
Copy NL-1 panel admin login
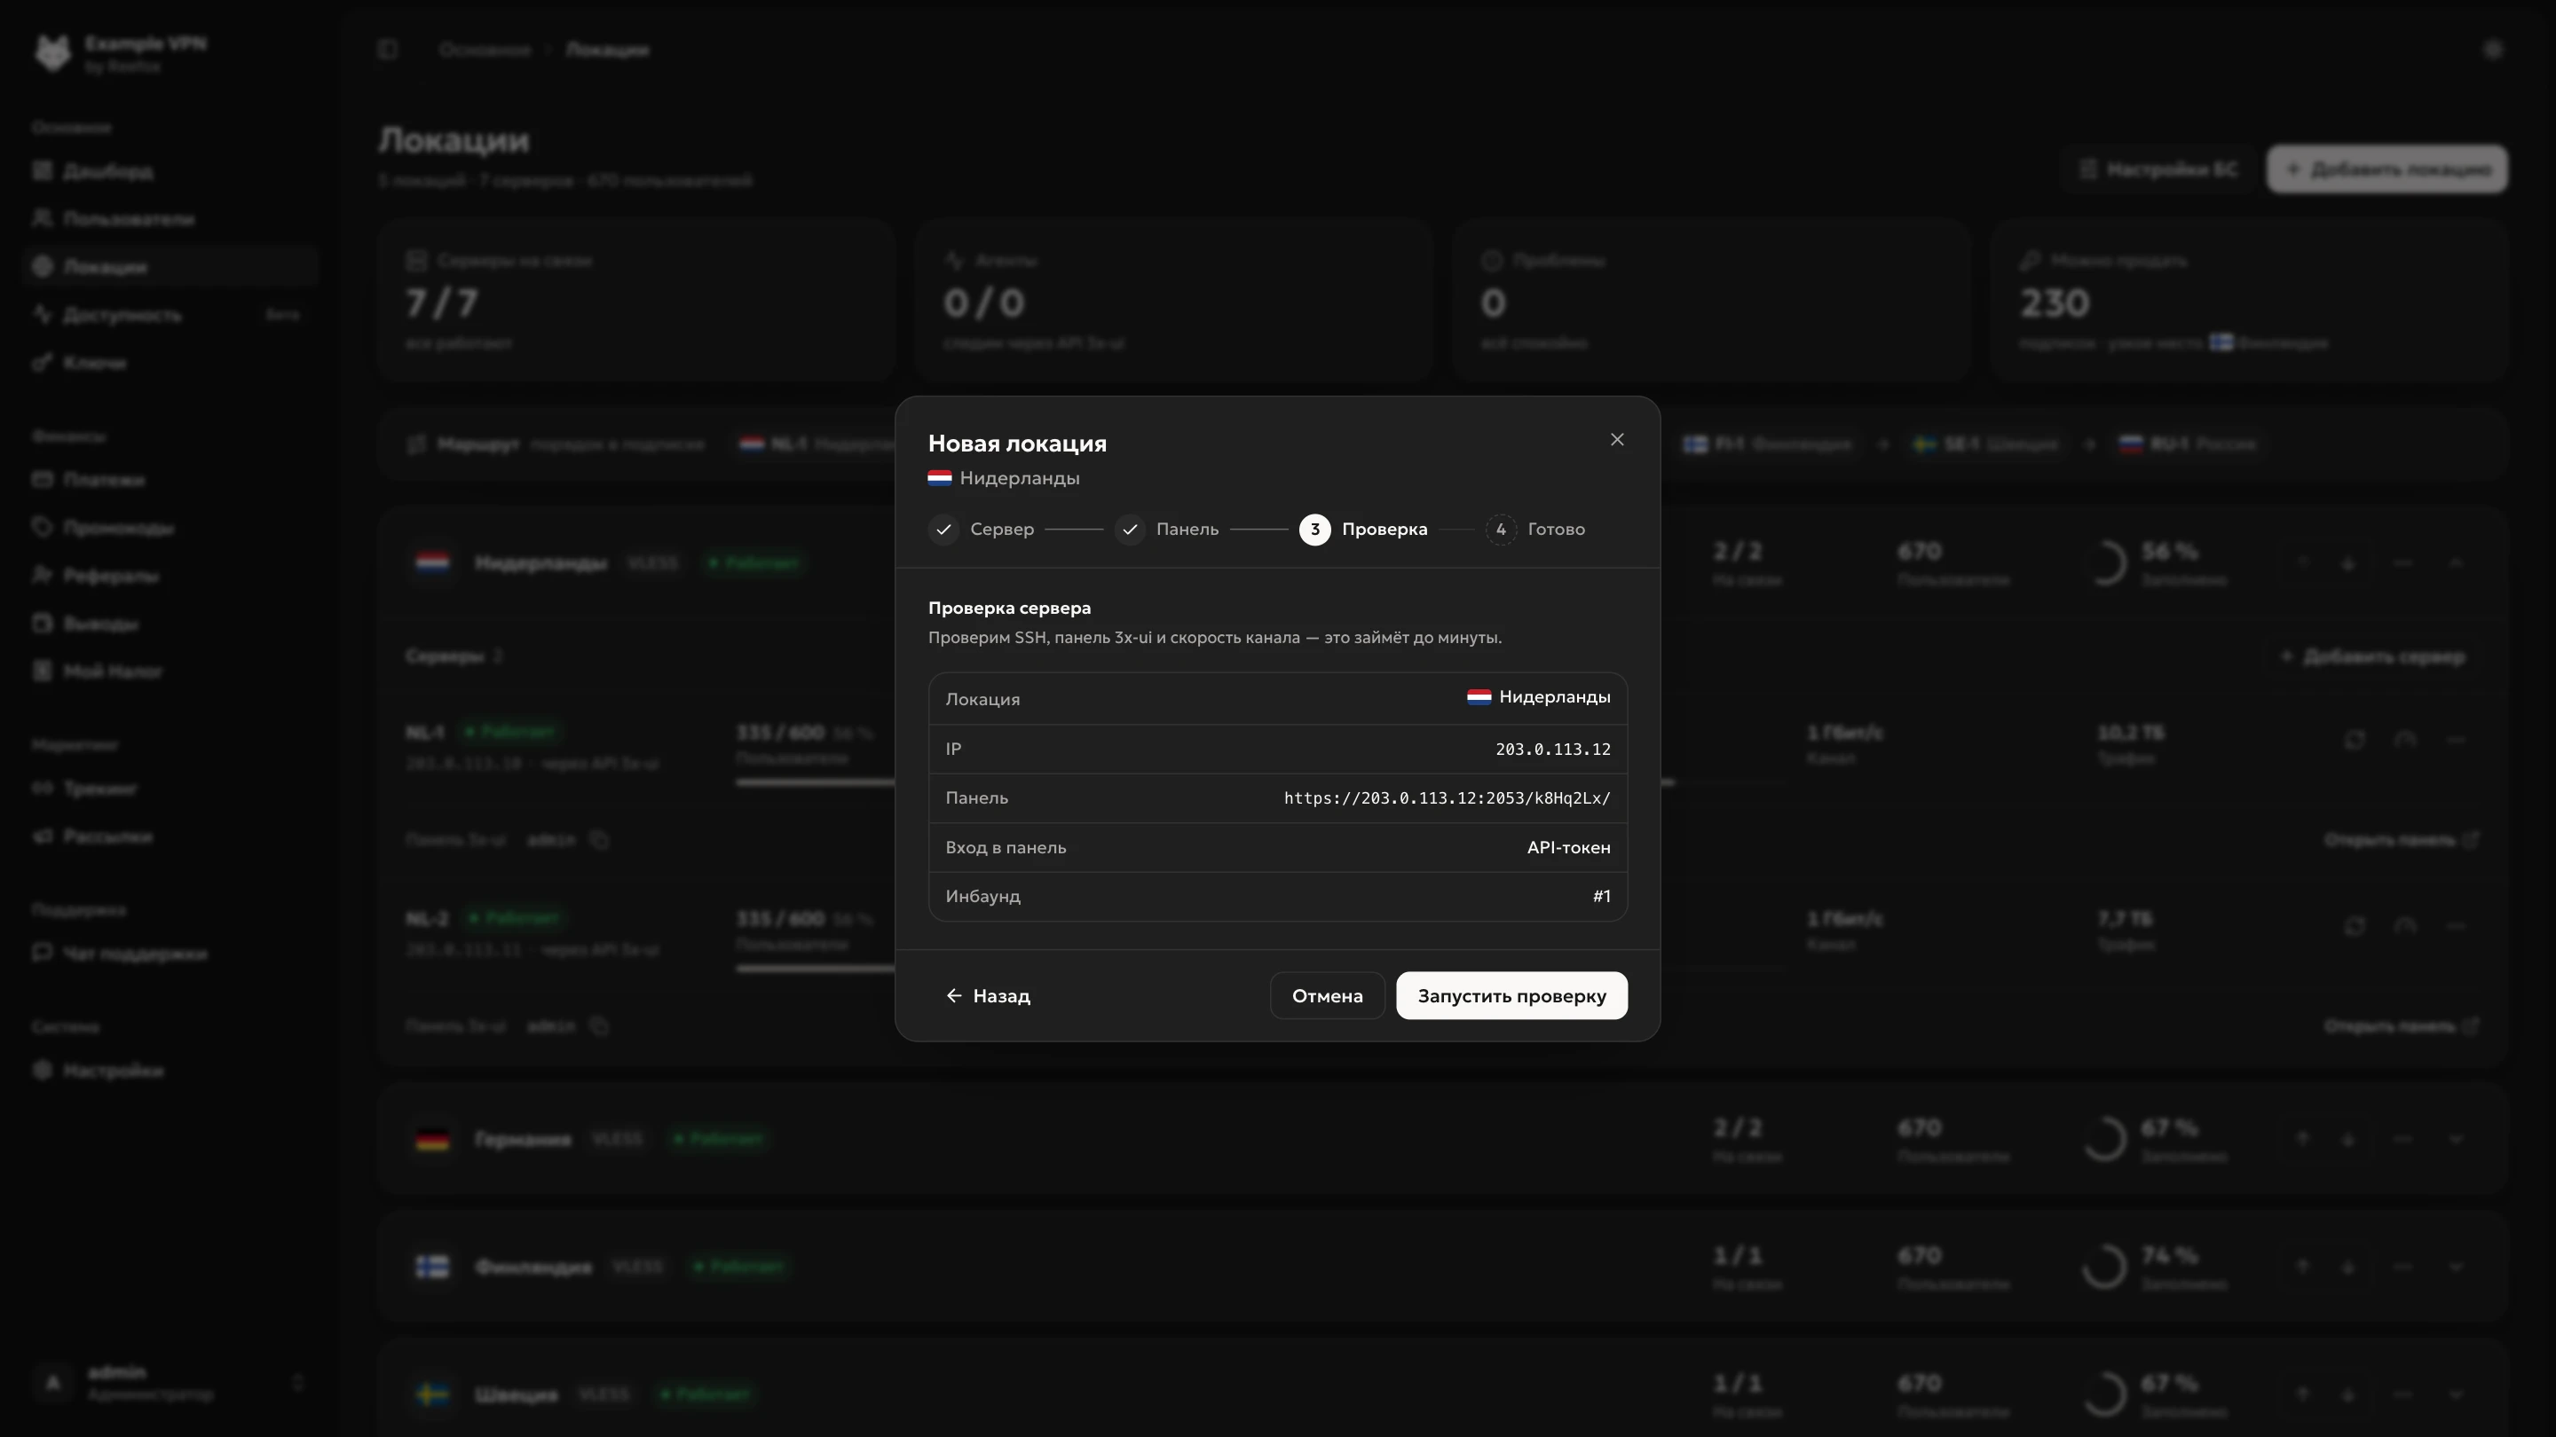599,840
